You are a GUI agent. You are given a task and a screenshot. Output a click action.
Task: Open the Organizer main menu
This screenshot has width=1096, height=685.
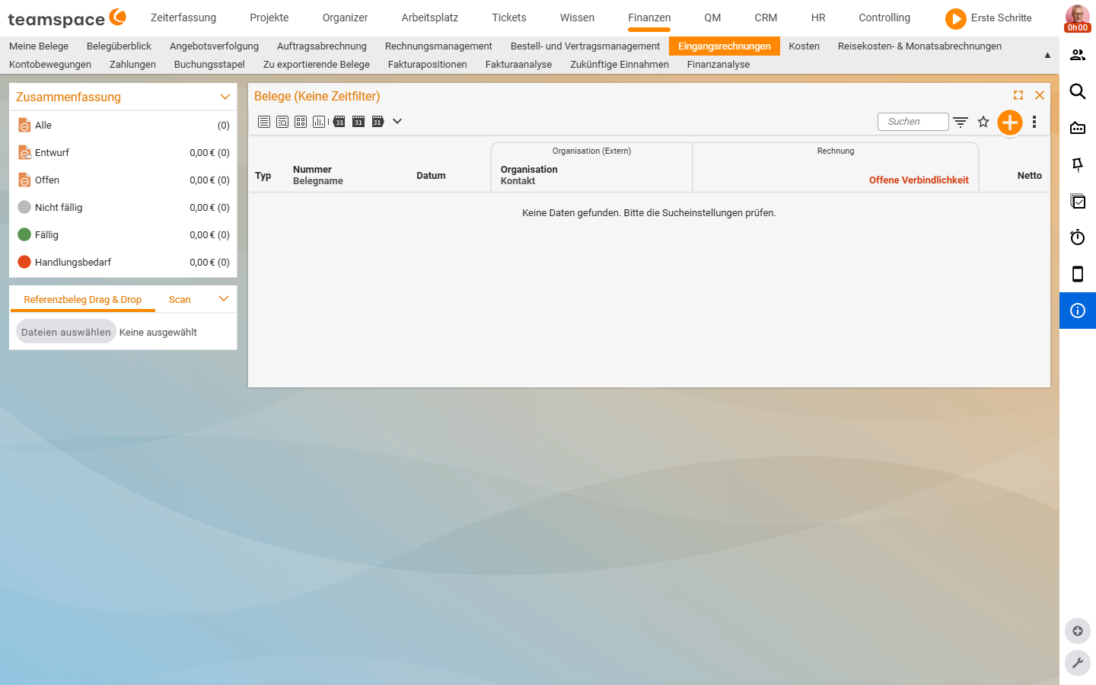tap(345, 18)
